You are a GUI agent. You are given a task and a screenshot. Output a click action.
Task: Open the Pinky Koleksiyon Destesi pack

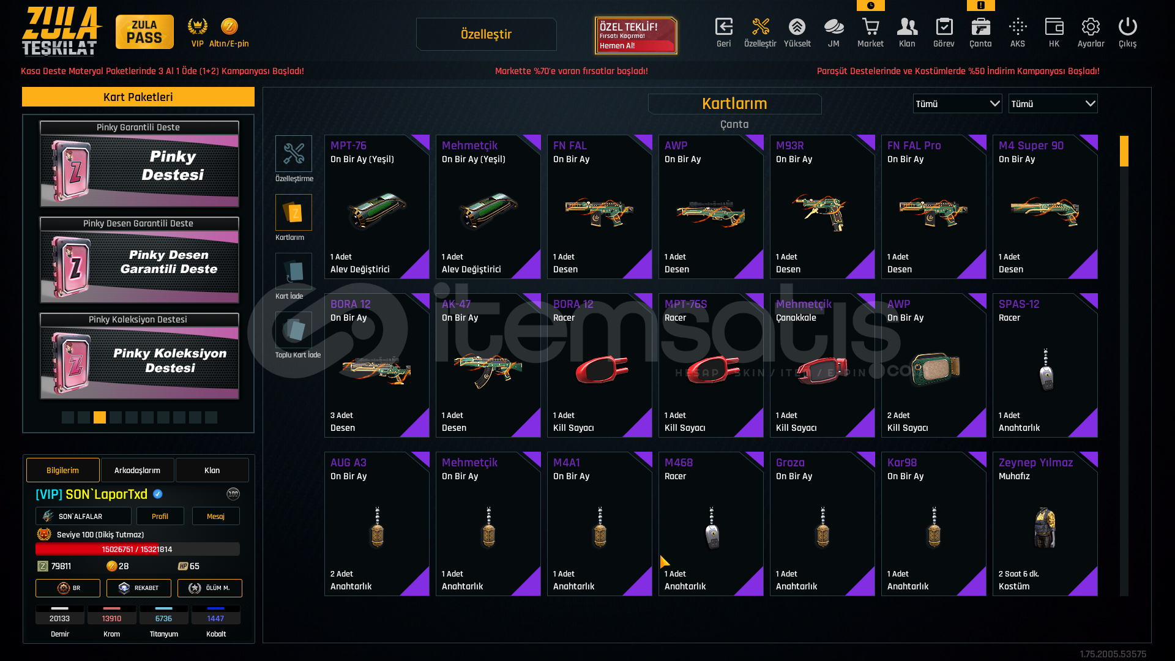point(139,356)
